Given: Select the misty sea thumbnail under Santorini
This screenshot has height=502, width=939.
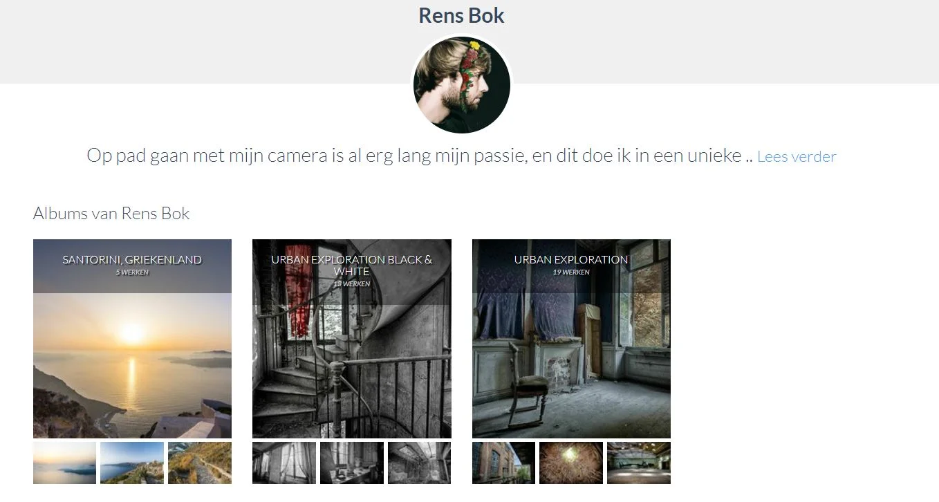Looking at the screenshot, I should 64,463.
